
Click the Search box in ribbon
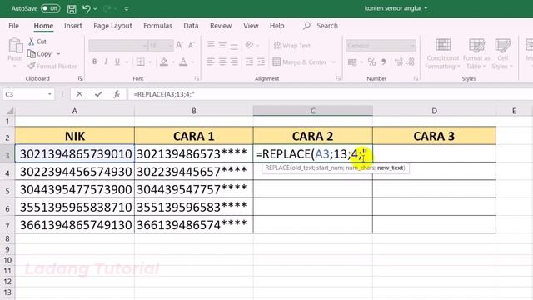pos(321,26)
